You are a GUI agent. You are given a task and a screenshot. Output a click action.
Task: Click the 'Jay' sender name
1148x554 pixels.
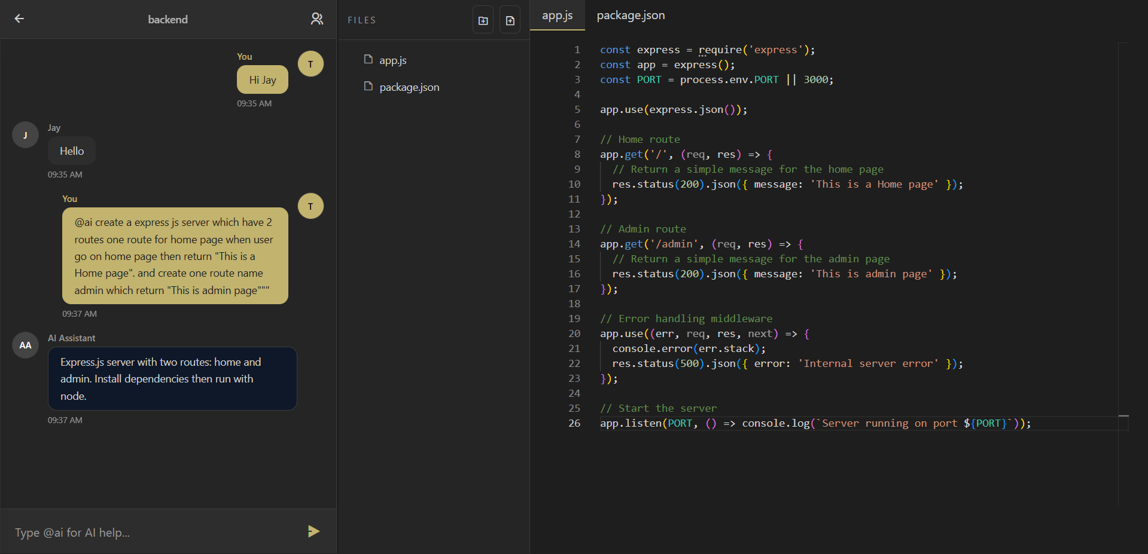54,128
